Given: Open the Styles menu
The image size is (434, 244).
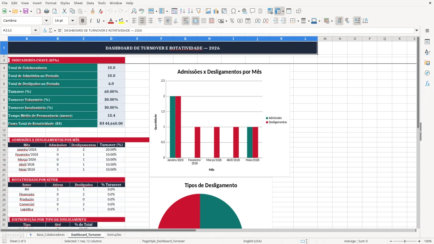Looking at the screenshot, I should (65, 3).
